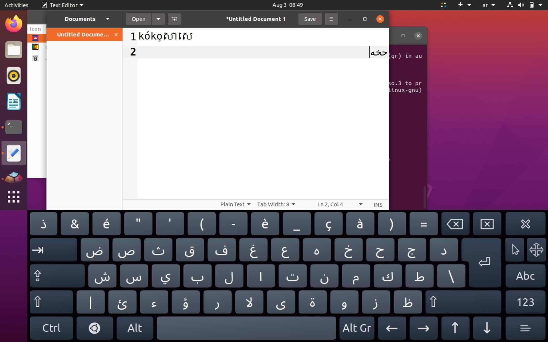Hide the on-screen keyboard with X icon
Image resolution: width=548 pixels, height=342 pixels.
coord(525,224)
